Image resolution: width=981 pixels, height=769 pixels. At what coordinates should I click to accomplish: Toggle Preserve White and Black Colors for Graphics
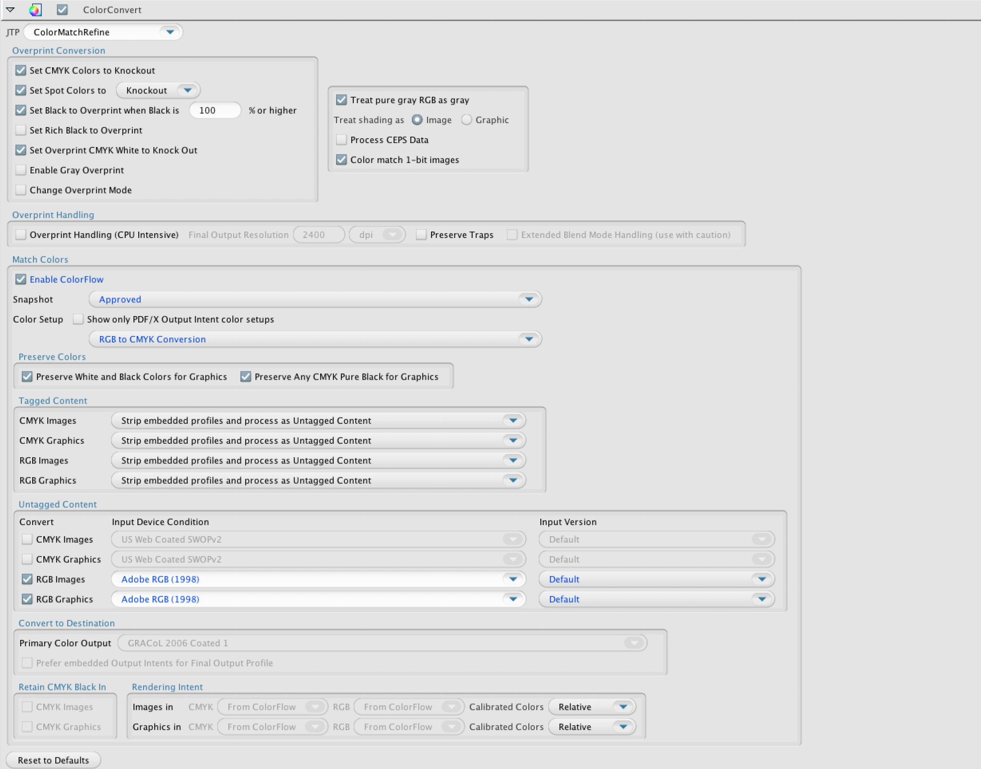click(27, 377)
